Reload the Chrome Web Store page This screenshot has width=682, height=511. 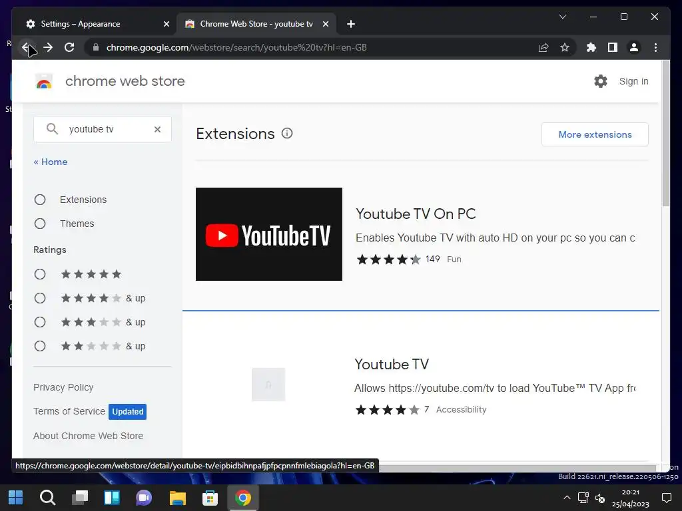click(69, 47)
